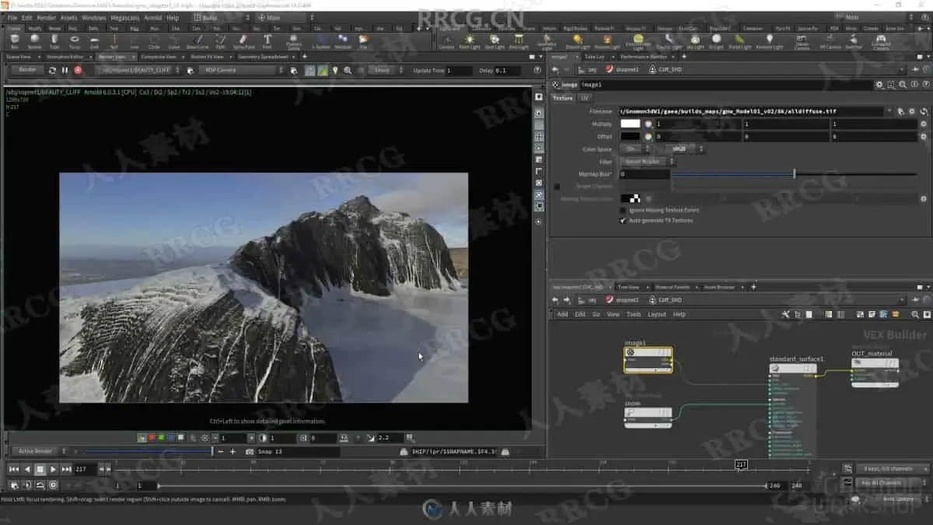Viewport: 933px width, 525px height.
Task: Enable Ignore Missing Texture Errors checkbox
Action: [x=622, y=210]
